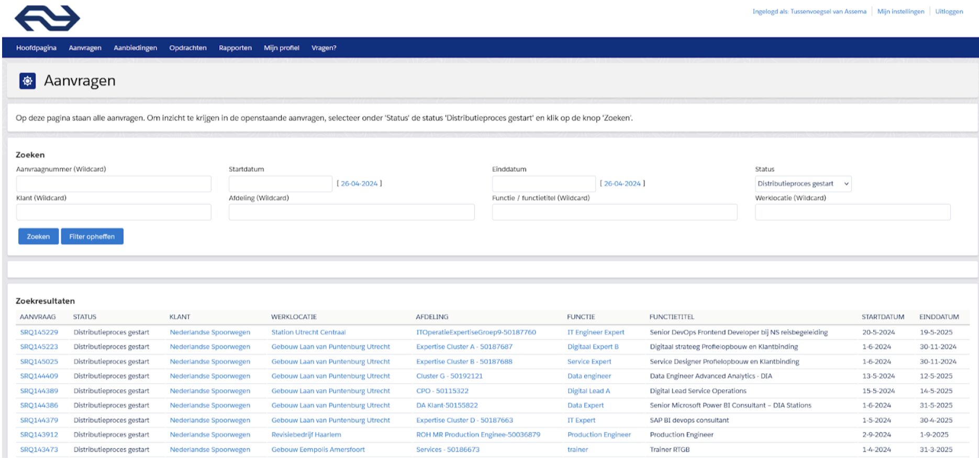Click the Zoeken button
Image resolution: width=979 pixels, height=458 pixels.
pyautogui.click(x=38, y=236)
